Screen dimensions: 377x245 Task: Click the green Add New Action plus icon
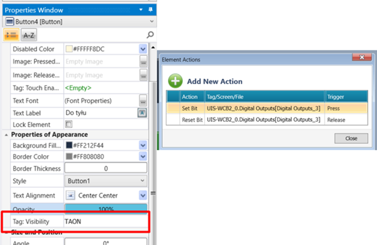point(175,81)
